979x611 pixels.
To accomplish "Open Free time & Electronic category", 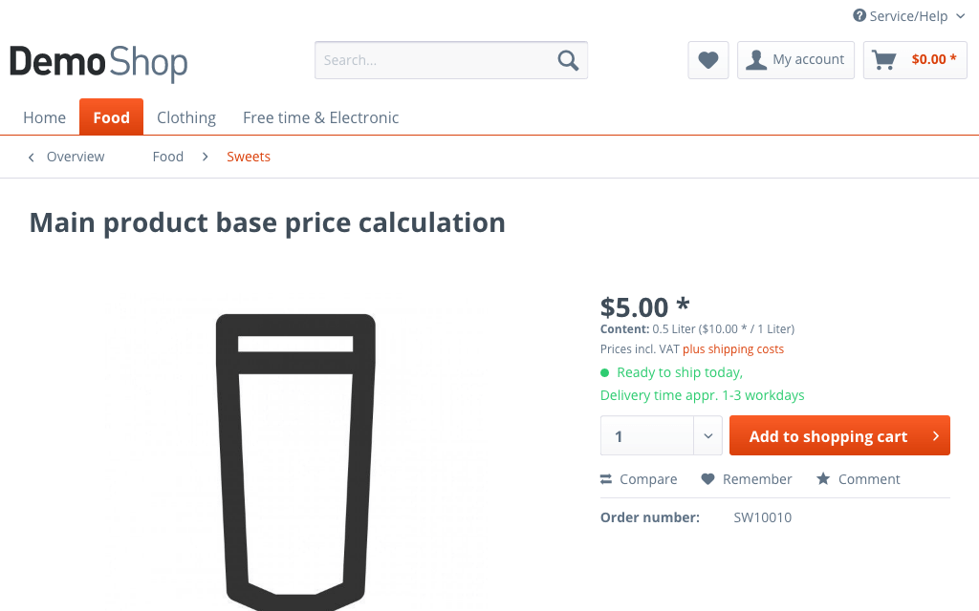I will click(x=320, y=117).
